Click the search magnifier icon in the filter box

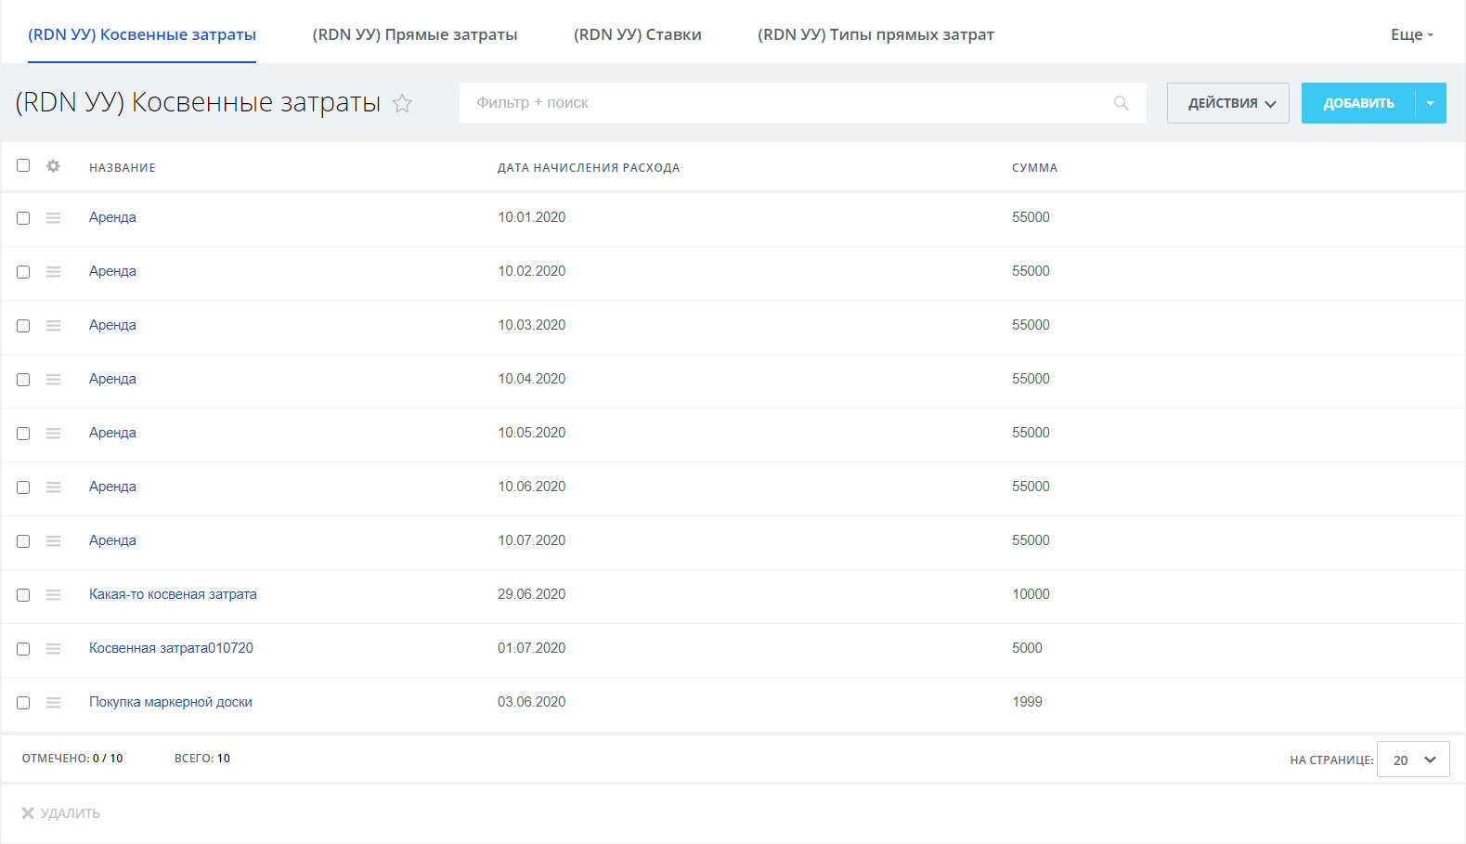(1121, 103)
